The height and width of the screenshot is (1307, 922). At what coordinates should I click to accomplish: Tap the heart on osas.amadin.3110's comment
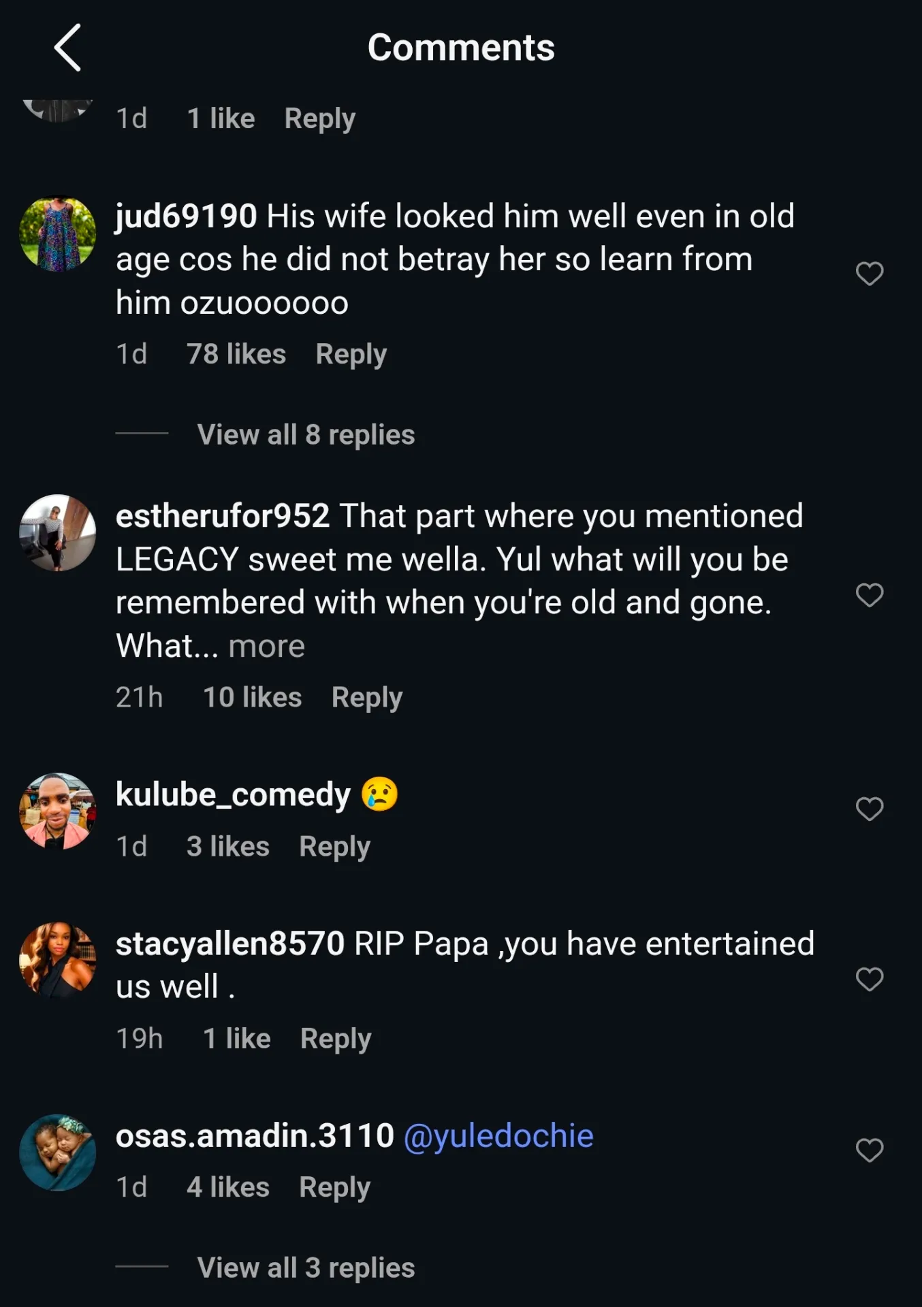click(x=870, y=1150)
